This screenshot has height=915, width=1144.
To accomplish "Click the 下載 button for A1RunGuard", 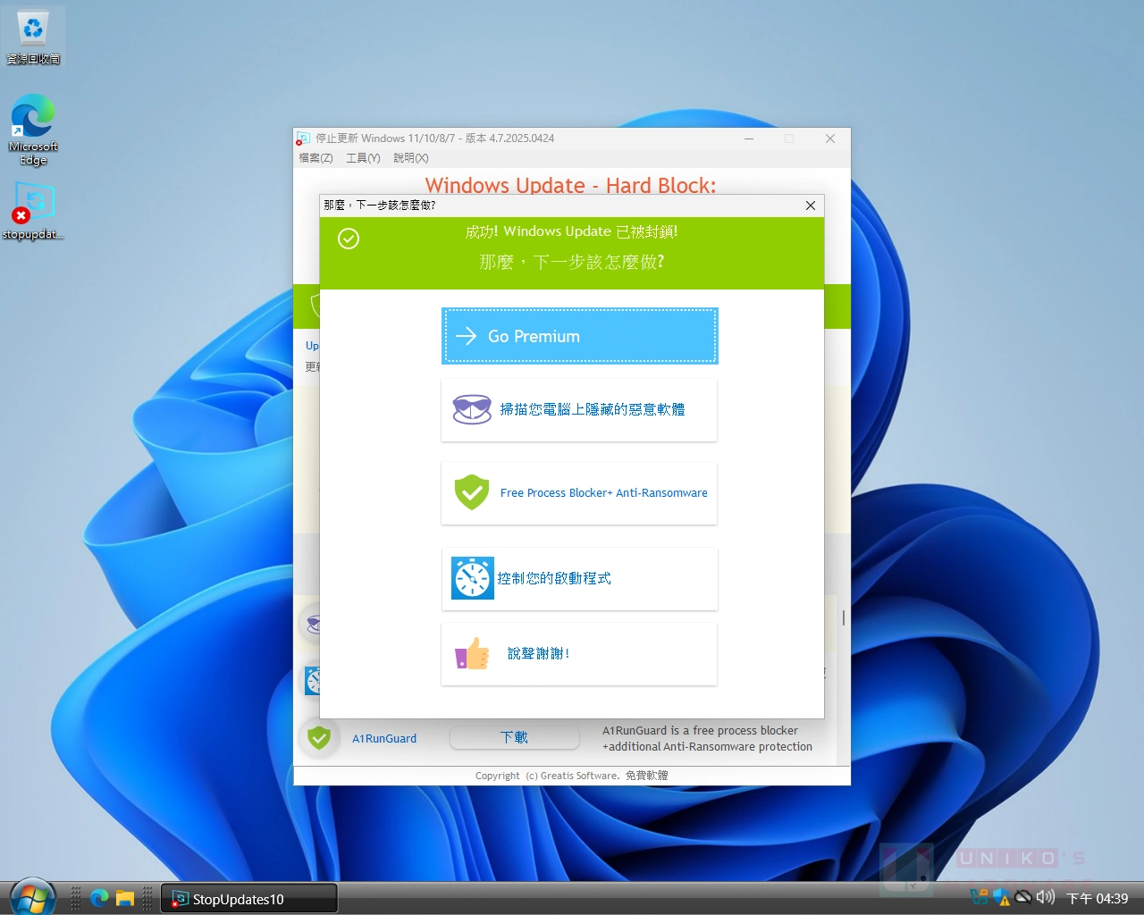I will coord(514,737).
